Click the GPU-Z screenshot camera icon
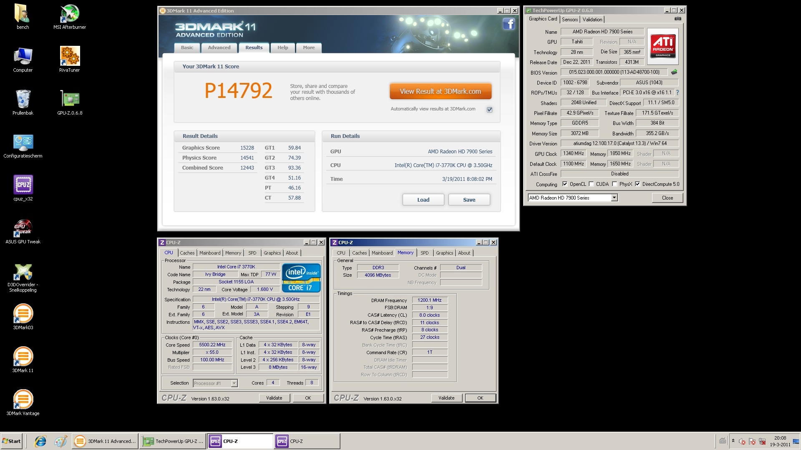The width and height of the screenshot is (801, 450). pos(678,19)
